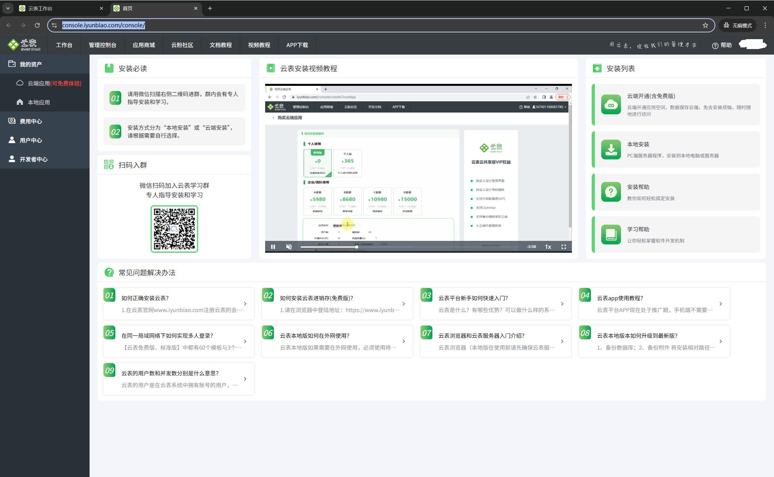Enter fullscreen for the tutorial video
This screenshot has width=774, height=477.
click(x=564, y=247)
